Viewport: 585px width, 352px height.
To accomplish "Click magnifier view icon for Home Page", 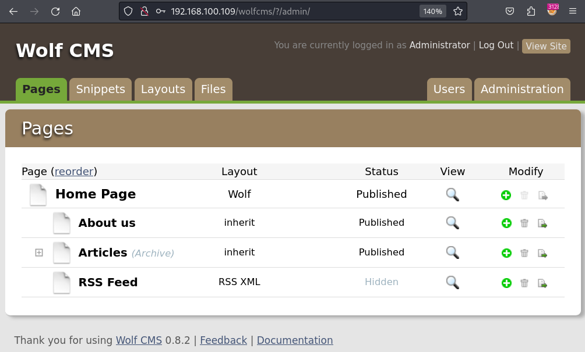I will point(452,194).
